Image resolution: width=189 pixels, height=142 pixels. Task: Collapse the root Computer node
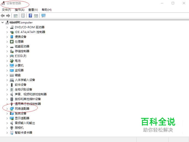point(2,22)
